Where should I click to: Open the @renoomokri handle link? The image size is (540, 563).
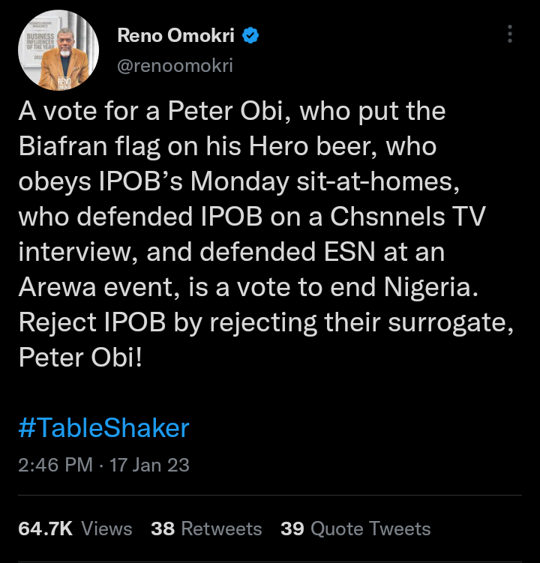pyautogui.click(x=175, y=66)
